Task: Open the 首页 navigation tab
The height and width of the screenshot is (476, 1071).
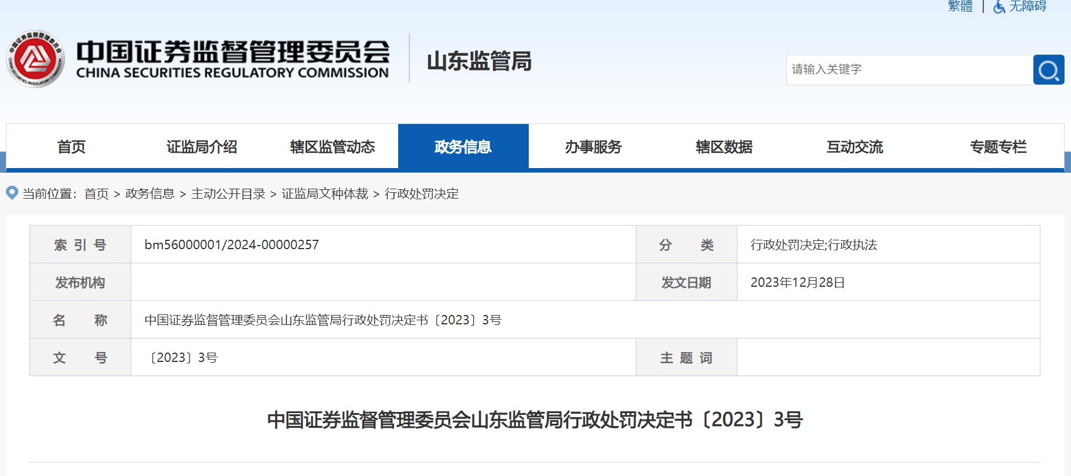Action: (x=71, y=146)
